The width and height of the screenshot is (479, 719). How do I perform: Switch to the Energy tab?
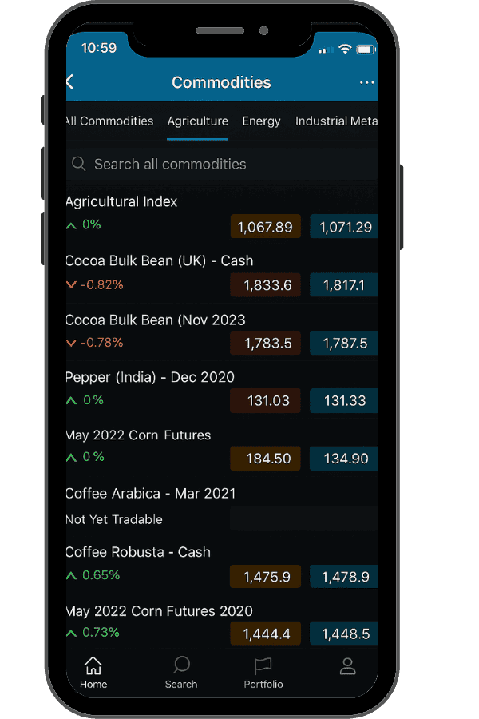point(261,121)
